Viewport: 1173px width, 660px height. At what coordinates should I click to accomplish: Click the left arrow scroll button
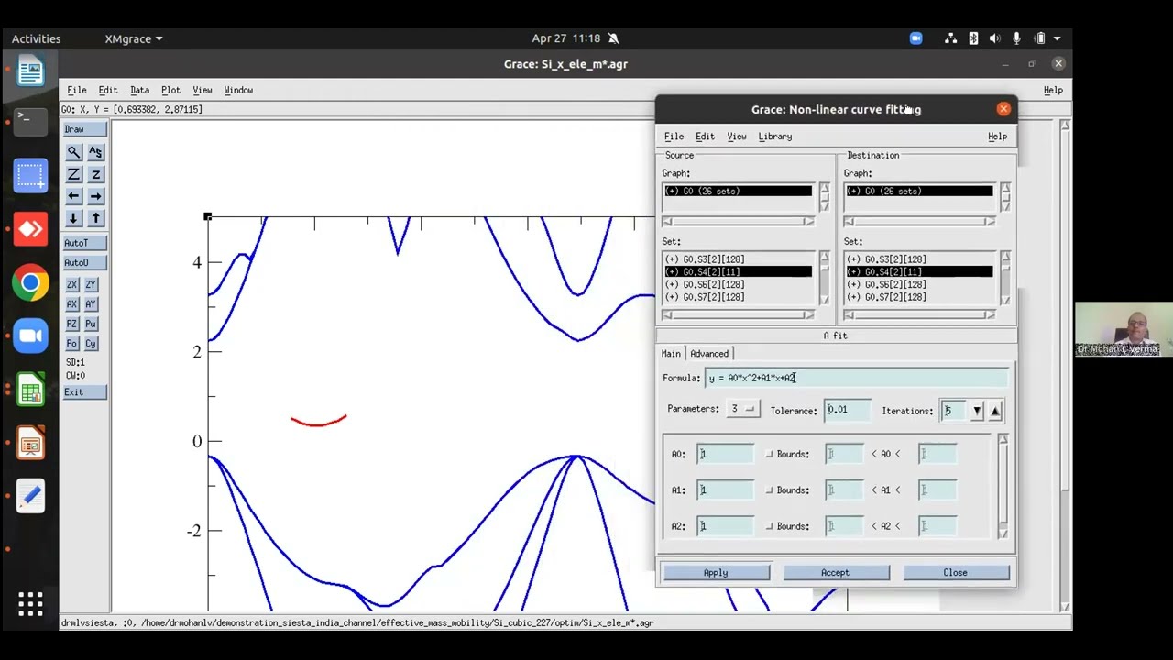tap(74, 196)
